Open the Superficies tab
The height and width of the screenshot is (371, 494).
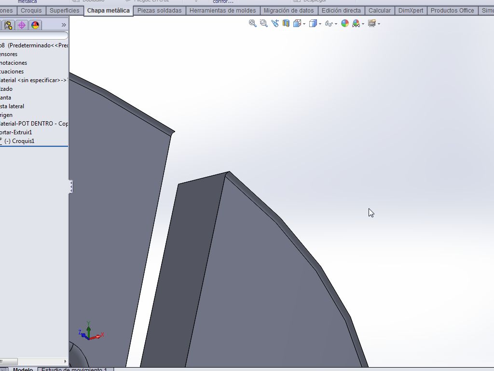[x=65, y=11]
